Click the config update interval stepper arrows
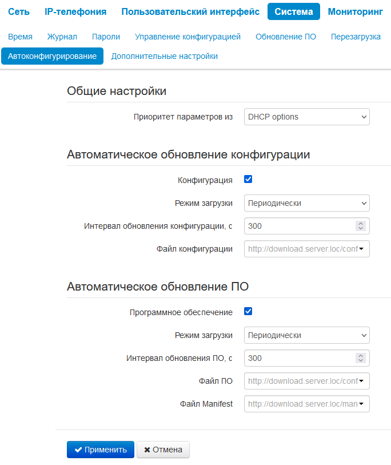The height and width of the screenshot is (465, 391). click(360, 226)
